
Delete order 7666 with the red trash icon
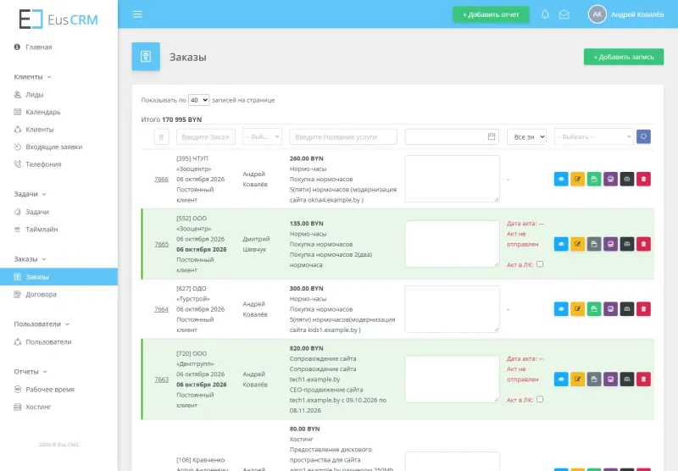pos(643,179)
